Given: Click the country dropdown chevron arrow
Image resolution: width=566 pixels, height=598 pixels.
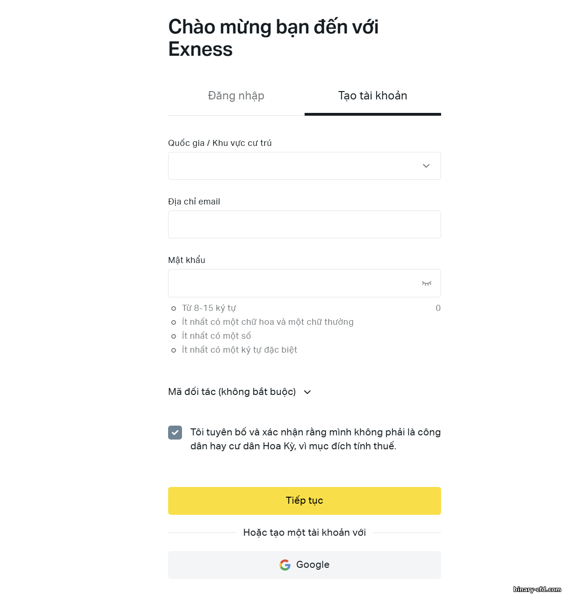Looking at the screenshot, I should (426, 166).
